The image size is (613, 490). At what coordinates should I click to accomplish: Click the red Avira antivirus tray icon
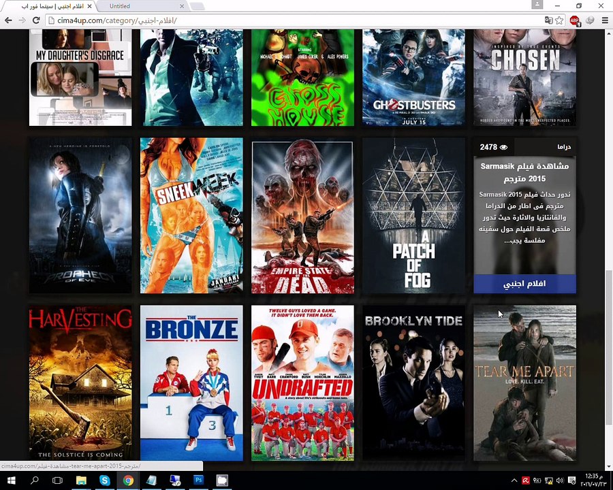[526, 480]
